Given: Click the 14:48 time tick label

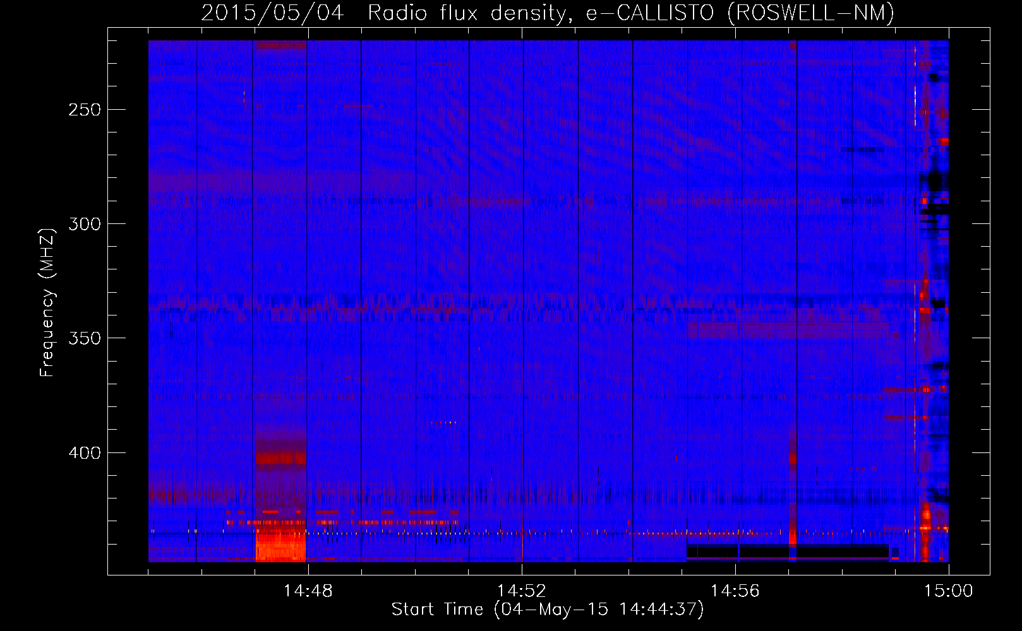Looking at the screenshot, I should 308,591.
